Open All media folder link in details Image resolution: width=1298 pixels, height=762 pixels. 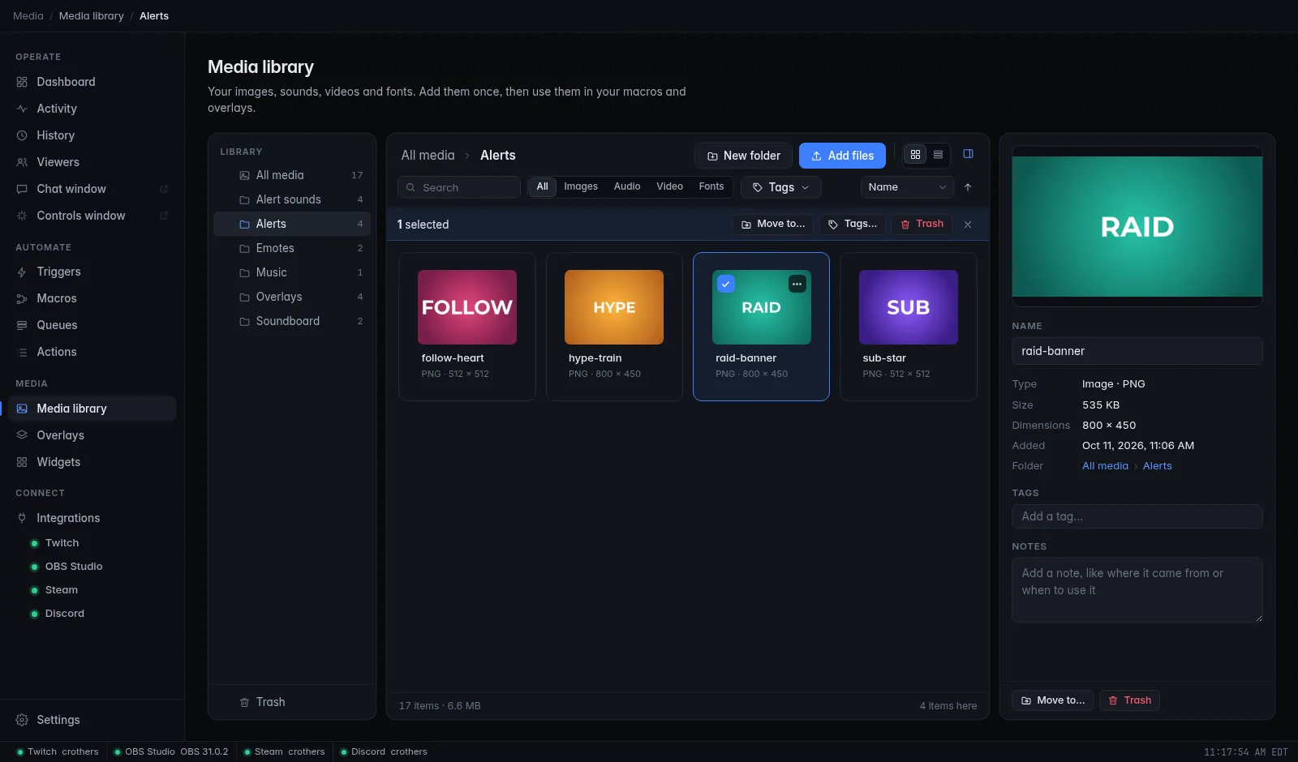(x=1105, y=466)
